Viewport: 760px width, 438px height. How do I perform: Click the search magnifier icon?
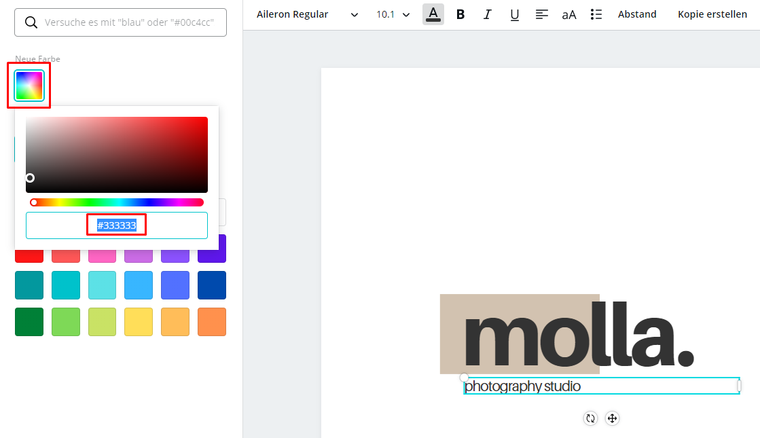coord(31,22)
